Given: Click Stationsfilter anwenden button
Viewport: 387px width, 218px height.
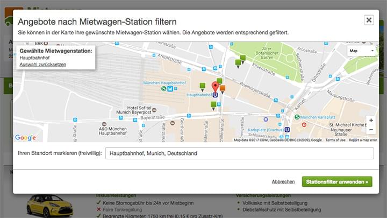Looking at the screenshot, I should pyautogui.click(x=337, y=182).
